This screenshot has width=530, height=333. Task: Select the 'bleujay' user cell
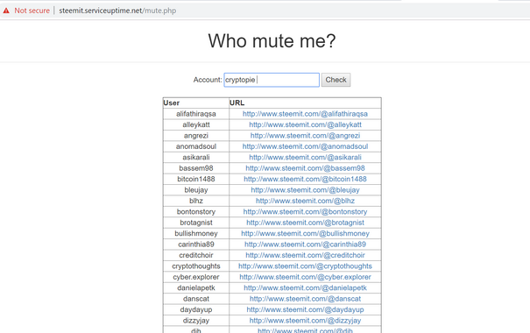tap(196, 190)
